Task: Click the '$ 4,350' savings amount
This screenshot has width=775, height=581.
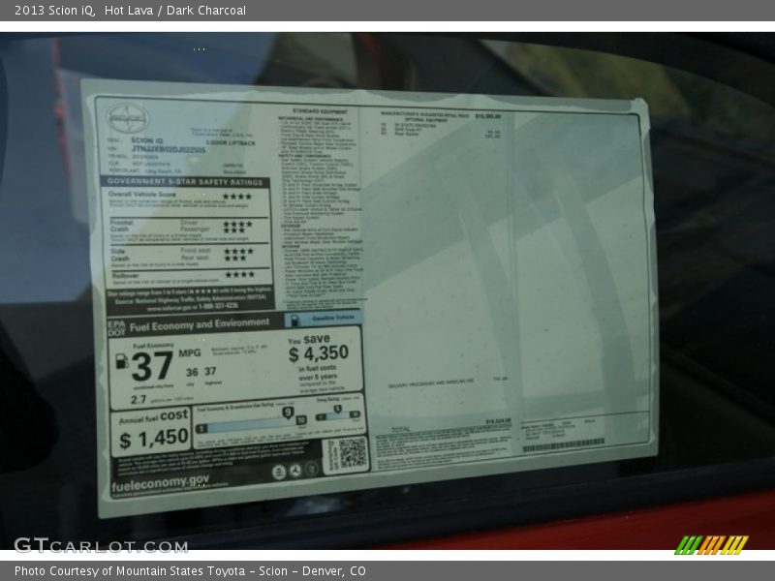Action: 319,353
